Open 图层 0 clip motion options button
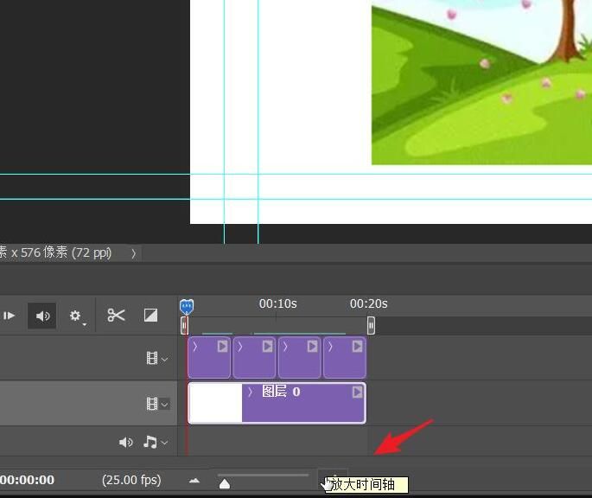592x498 pixels. (357, 392)
